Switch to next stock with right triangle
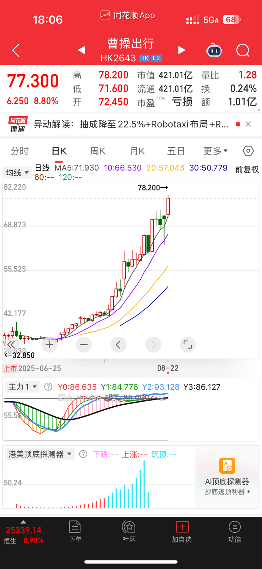The width and height of the screenshot is (262, 569). 182,50
